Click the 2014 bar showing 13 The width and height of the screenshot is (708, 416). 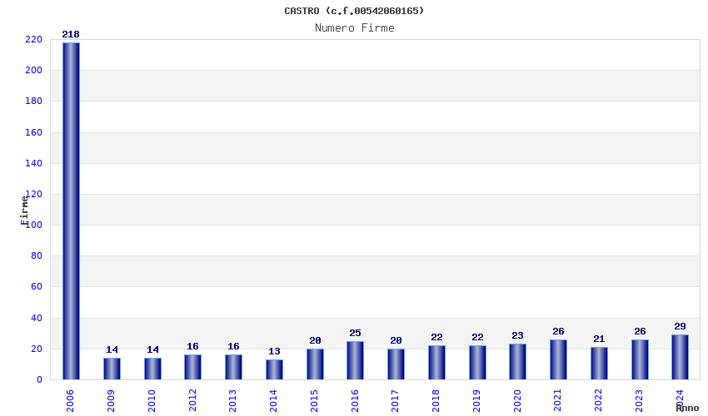pyautogui.click(x=274, y=369)
